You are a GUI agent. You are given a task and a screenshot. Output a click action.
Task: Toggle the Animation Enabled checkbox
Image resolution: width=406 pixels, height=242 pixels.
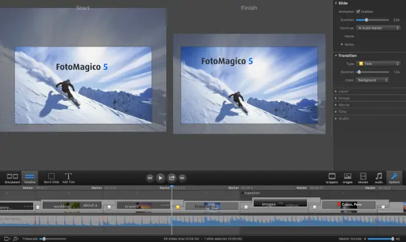coord(358,12)
